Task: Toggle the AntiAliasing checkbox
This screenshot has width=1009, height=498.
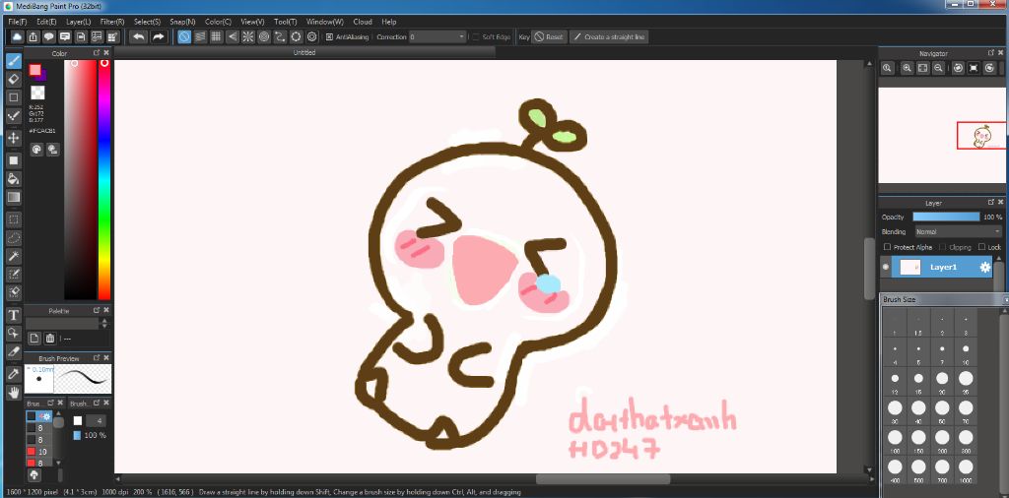Action: [x=329, y=36]
